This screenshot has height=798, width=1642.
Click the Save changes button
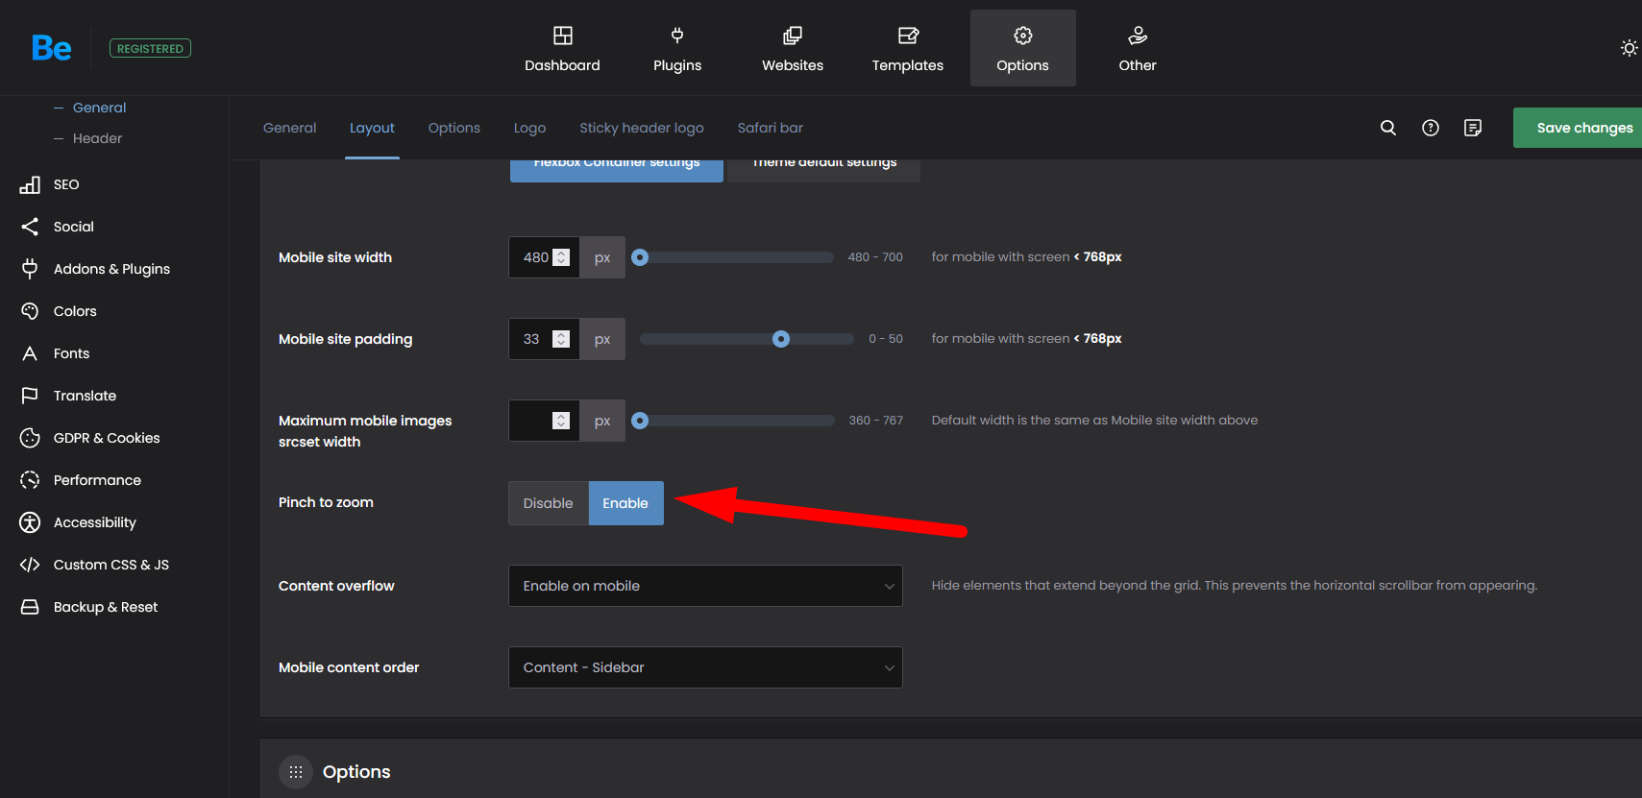1578,128
